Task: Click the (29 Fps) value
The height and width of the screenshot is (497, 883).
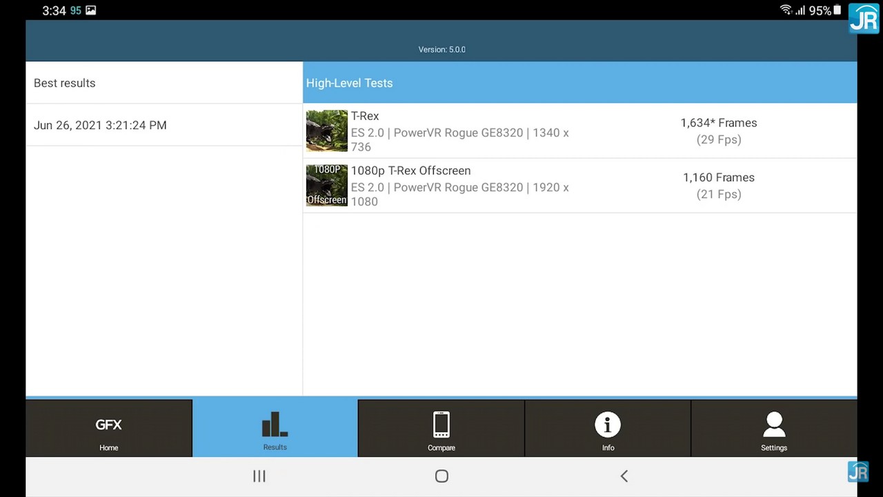Action: point(719,139)
